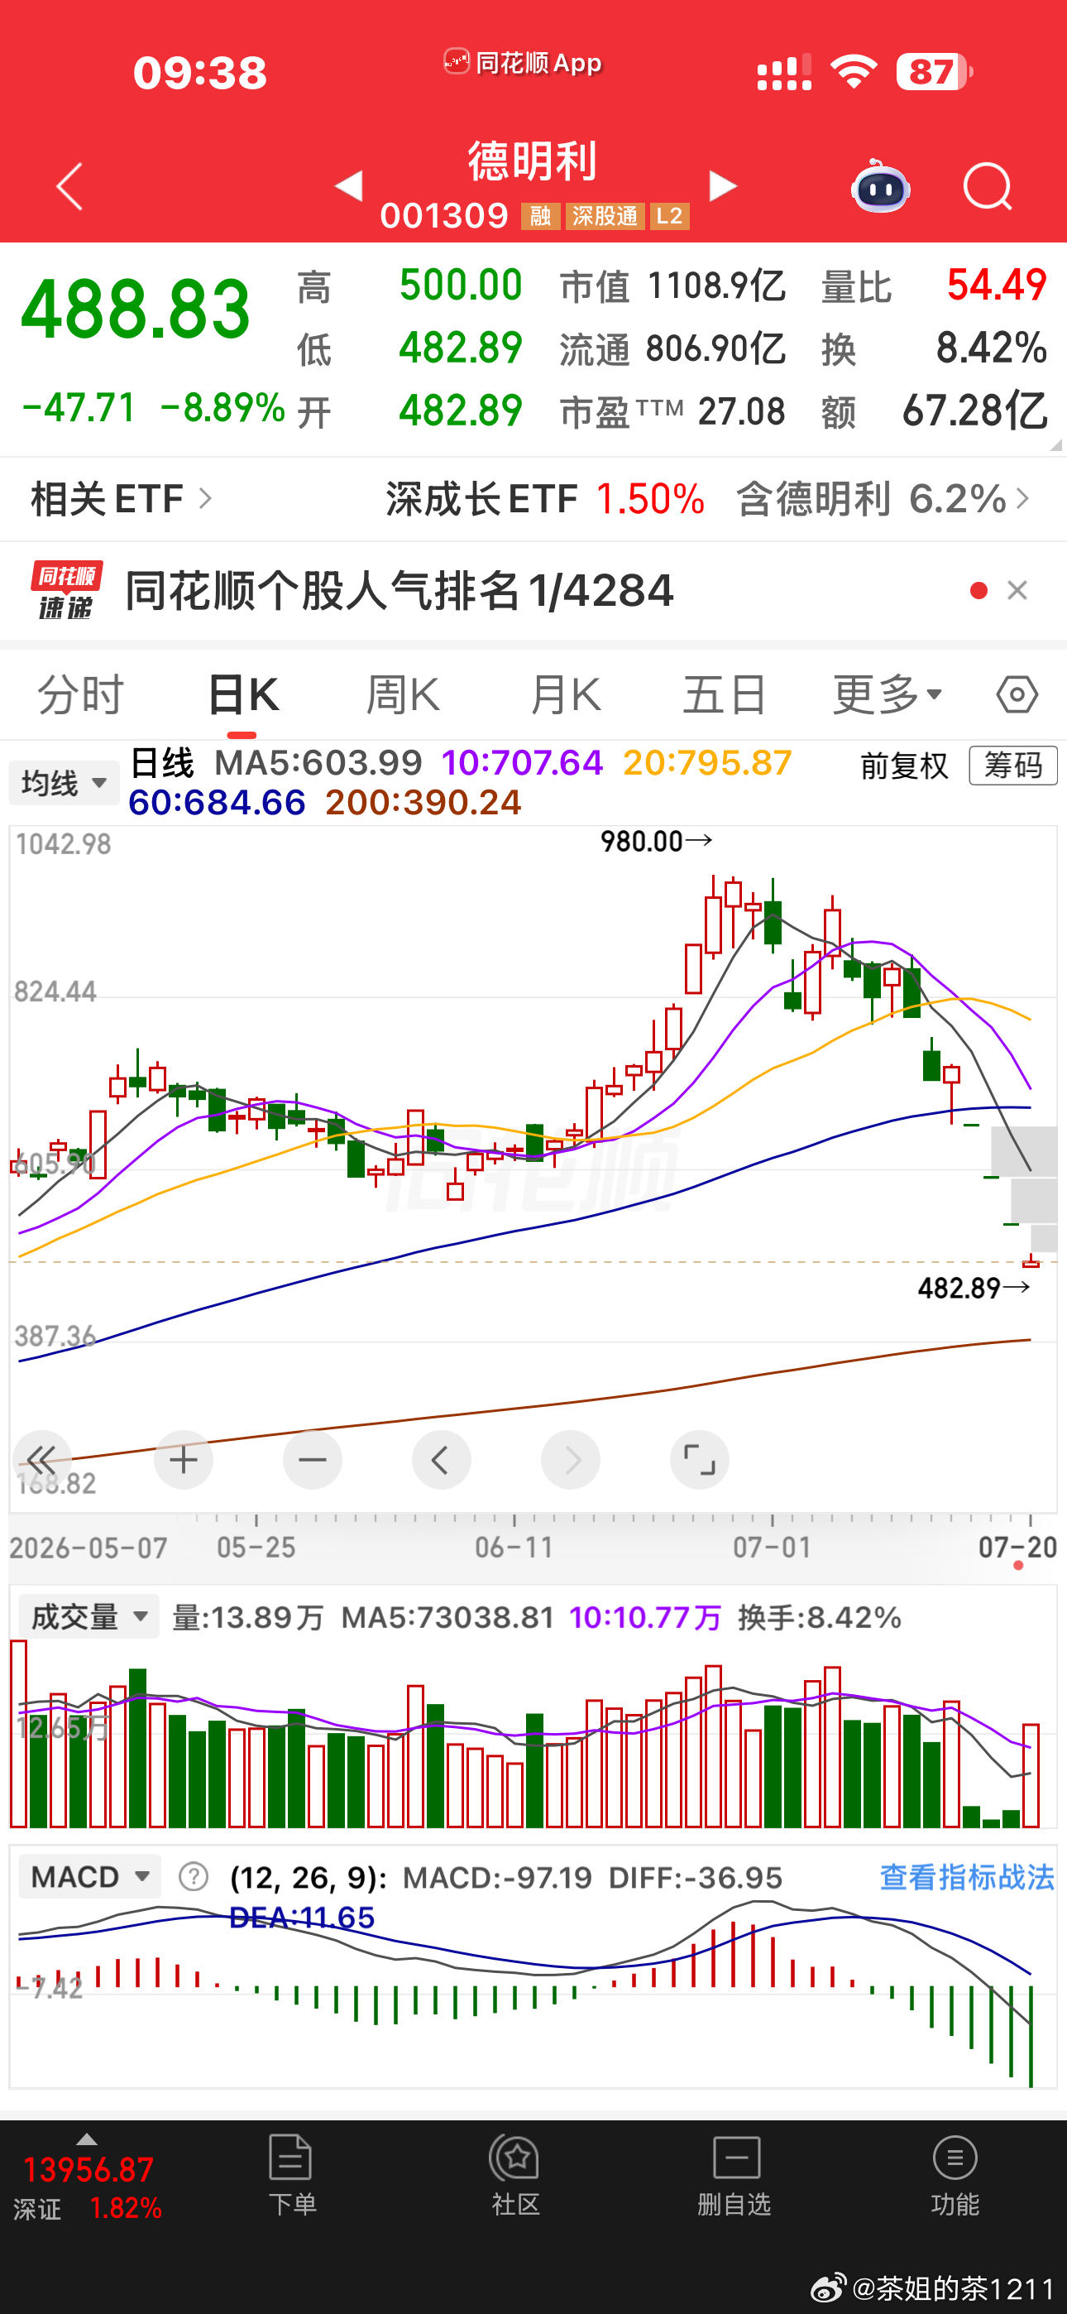Tap the 深股通 badge
The height and width of the screenshot is (2314, 1067).
(x=605, y=217)
